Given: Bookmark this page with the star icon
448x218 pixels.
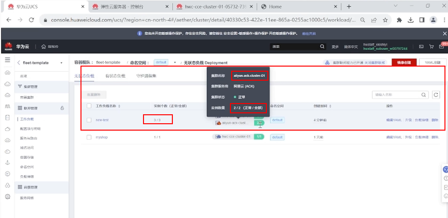Looking at the screenshot, I should click(x=385, y=20).
